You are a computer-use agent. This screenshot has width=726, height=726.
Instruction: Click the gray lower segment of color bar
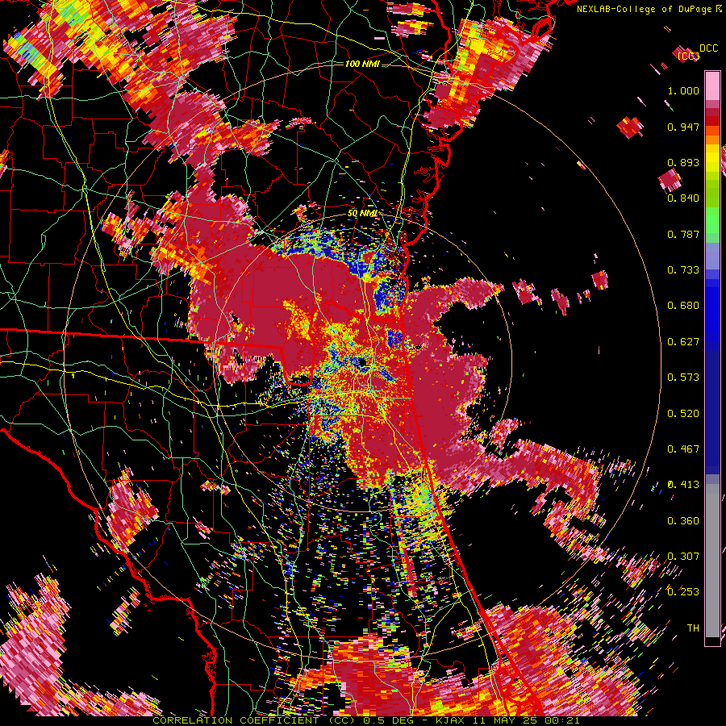(712, 561)
